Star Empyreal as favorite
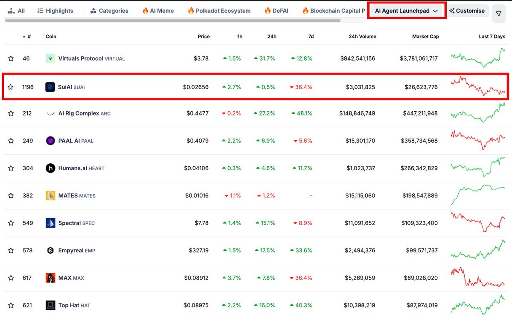Screen dimensions: 512x318 click(x=11, y=251)
